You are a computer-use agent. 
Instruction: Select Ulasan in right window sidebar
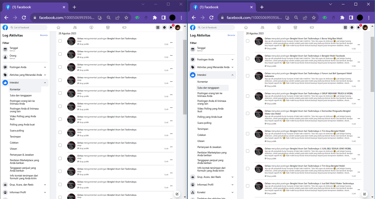coord(201,141)
